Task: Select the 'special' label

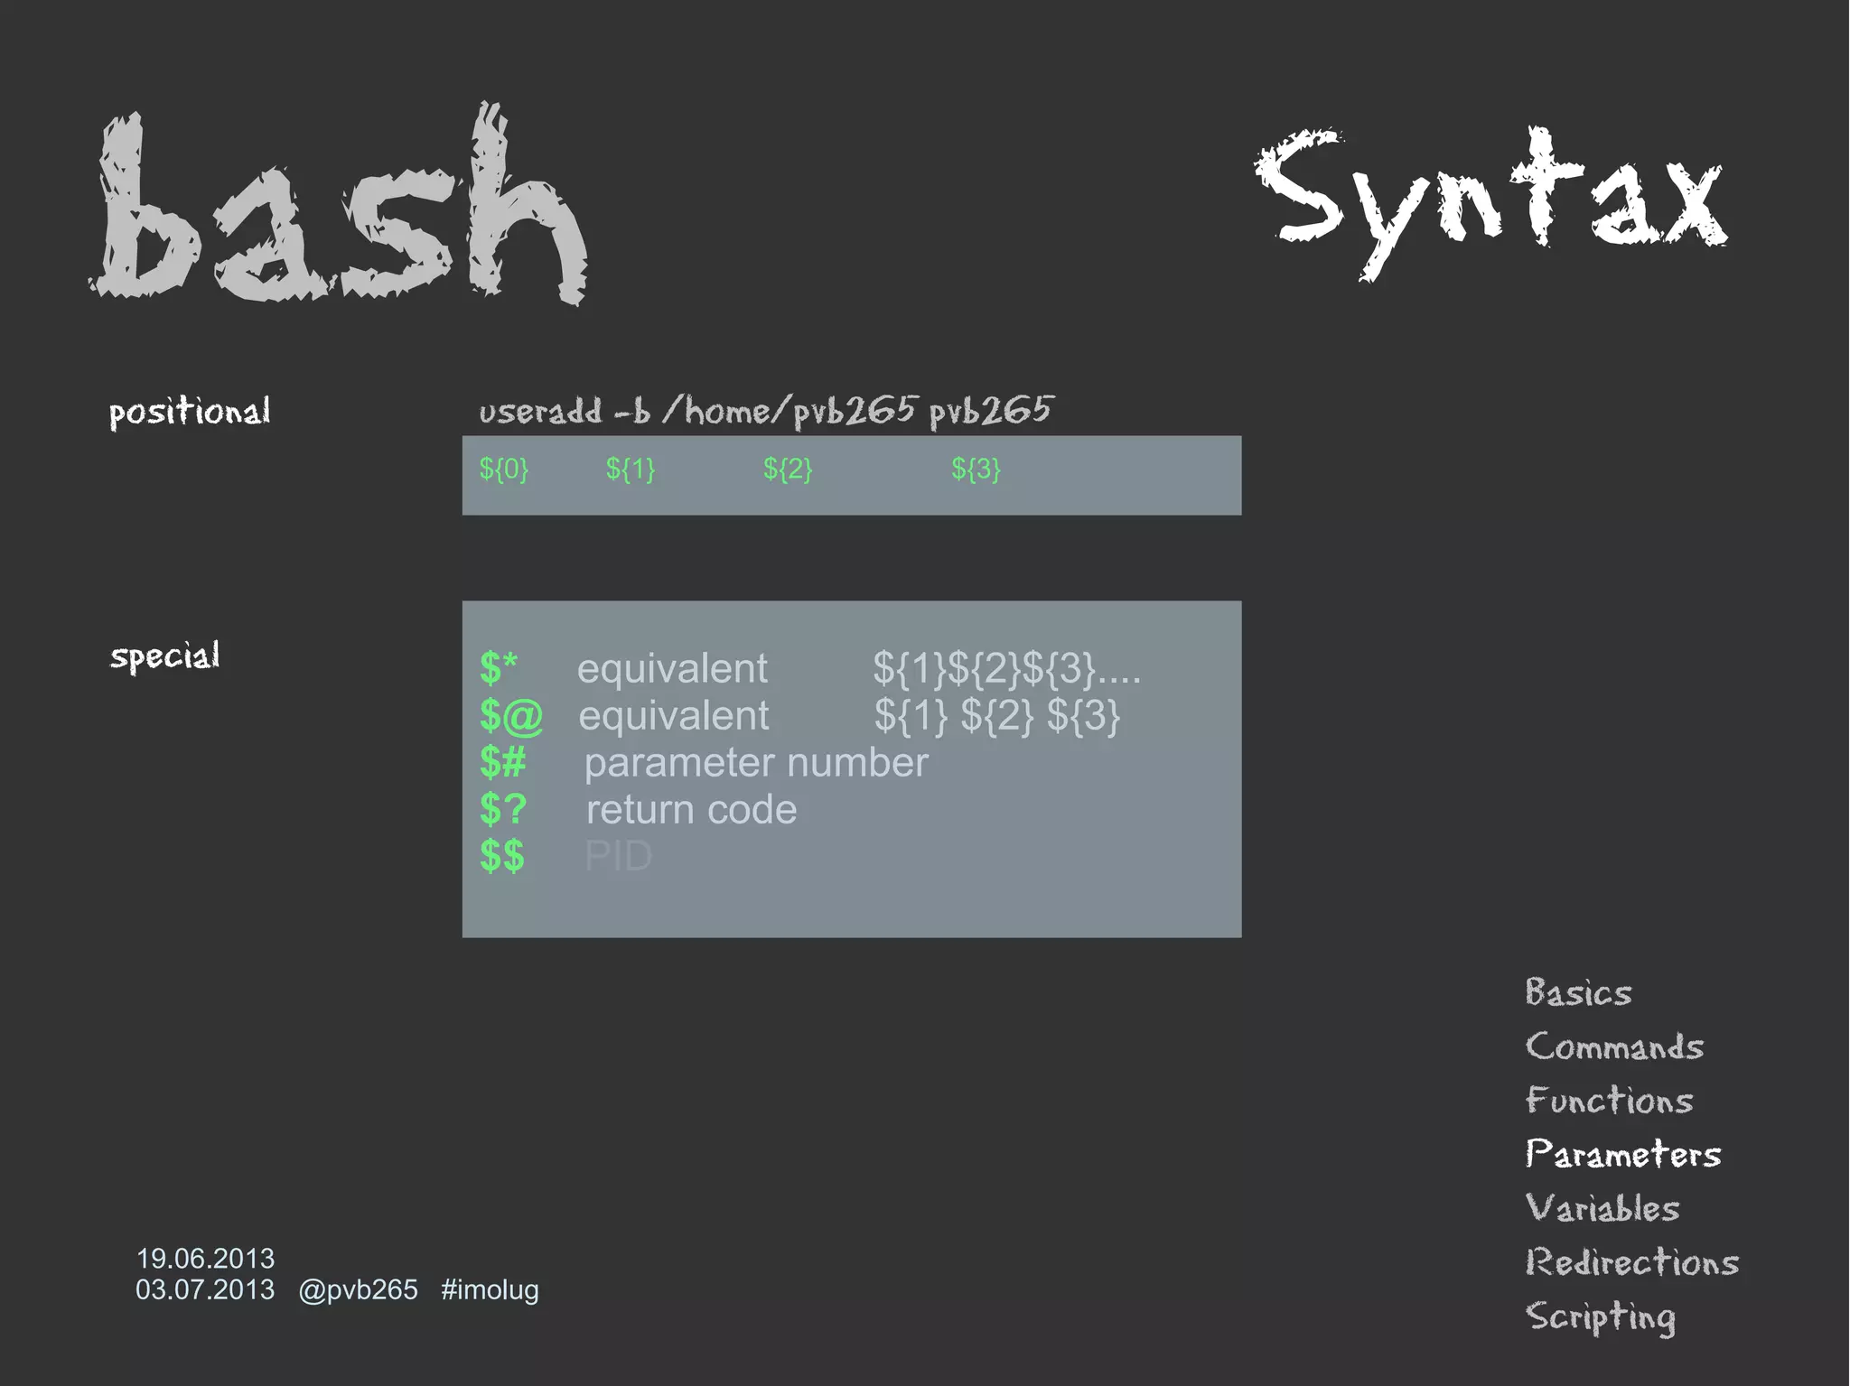Action: 165,656
